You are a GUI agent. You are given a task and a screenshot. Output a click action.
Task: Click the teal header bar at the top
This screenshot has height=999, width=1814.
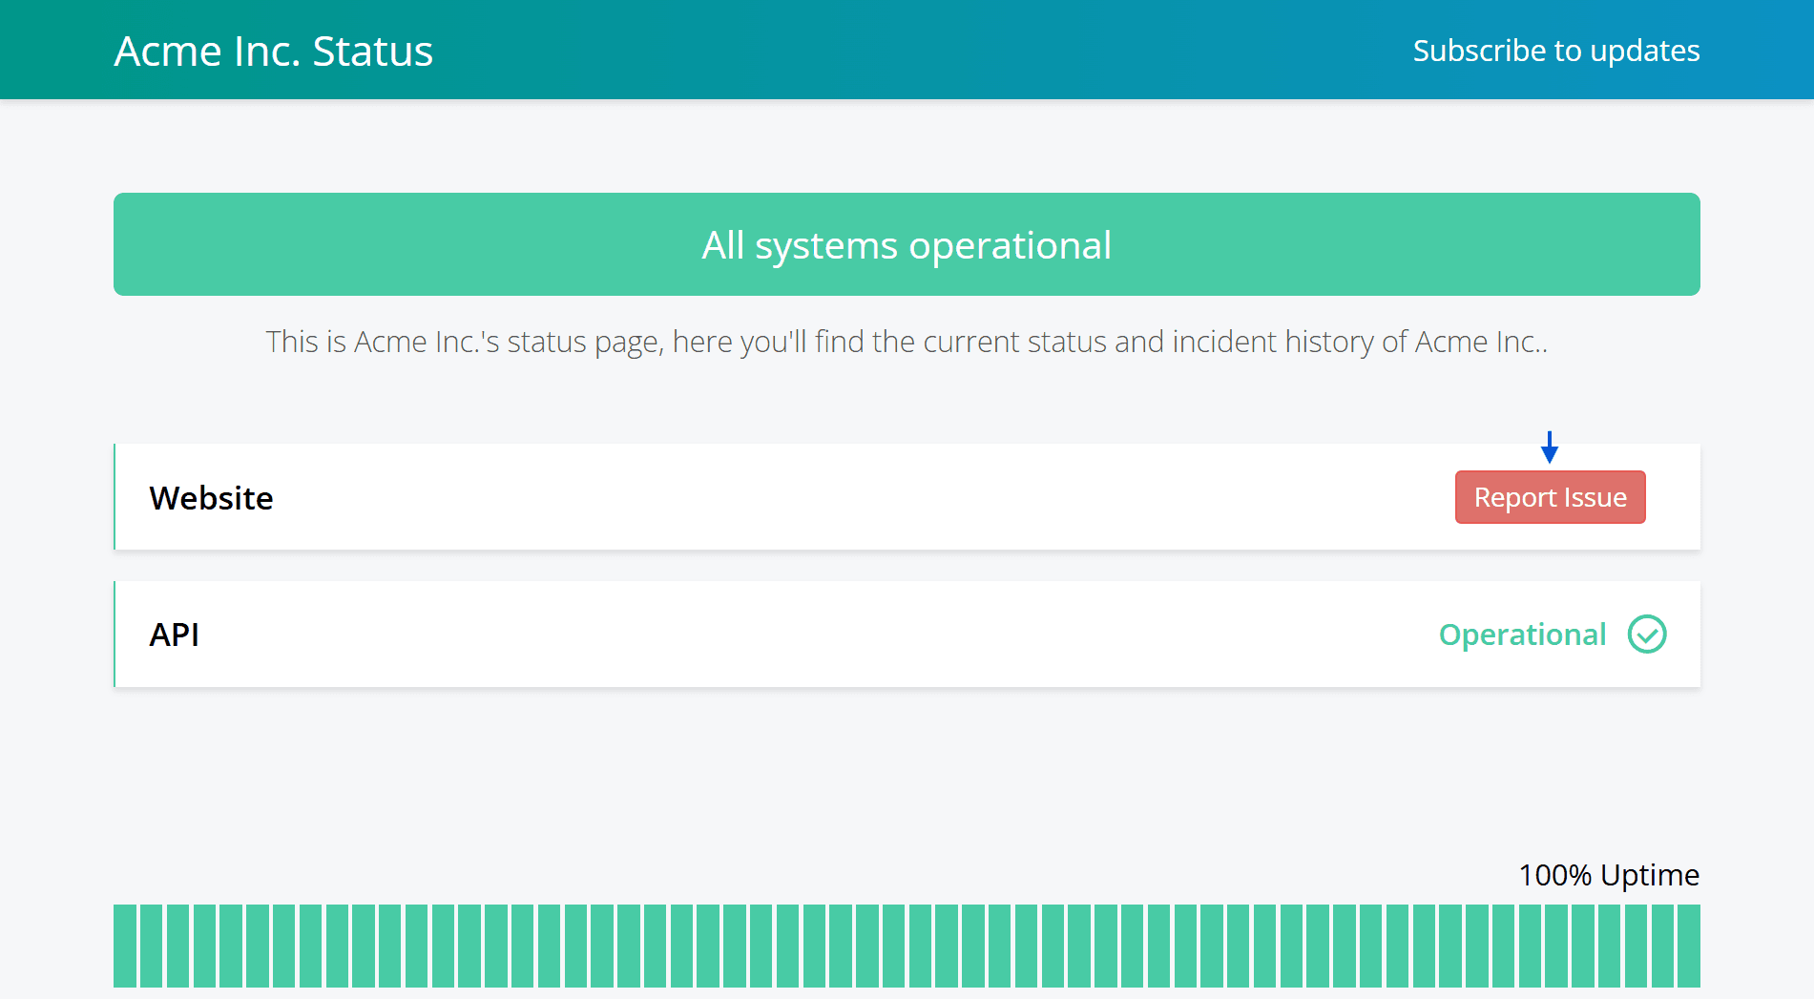pos(907,49)
